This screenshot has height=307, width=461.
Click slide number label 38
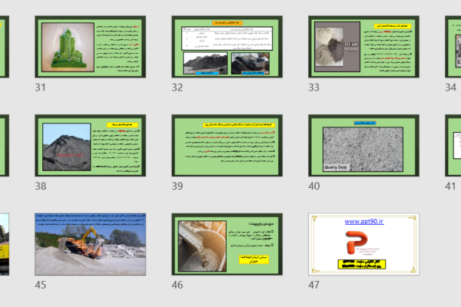point(41,186)
